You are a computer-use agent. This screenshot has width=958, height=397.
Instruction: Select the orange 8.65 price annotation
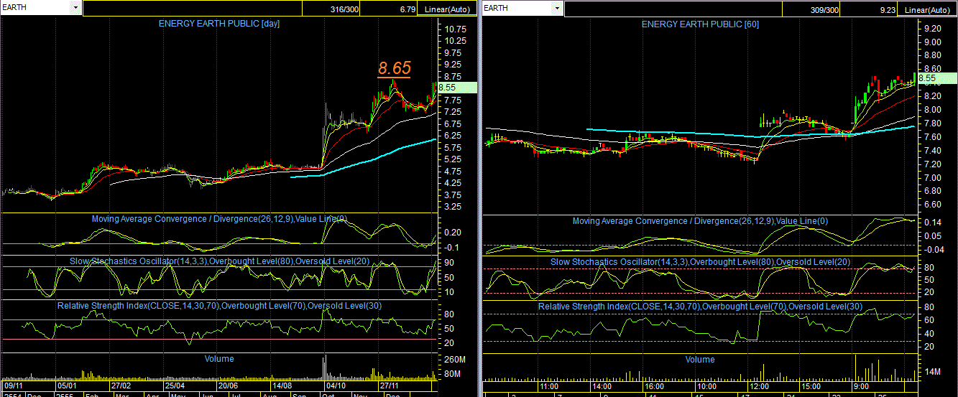[x=395, y=68]
